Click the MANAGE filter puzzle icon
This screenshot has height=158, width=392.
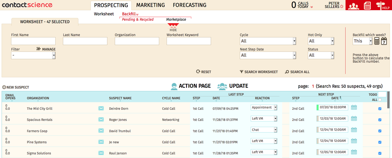point(38,49)
